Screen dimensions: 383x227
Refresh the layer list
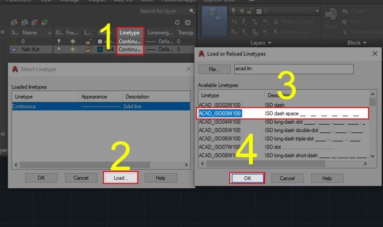click(x=177, y=22)
